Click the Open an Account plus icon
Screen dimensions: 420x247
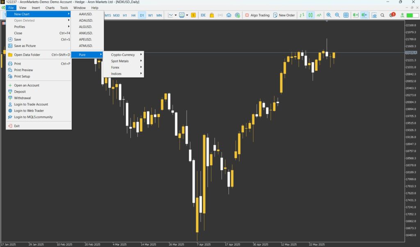(x=10, y=85)
